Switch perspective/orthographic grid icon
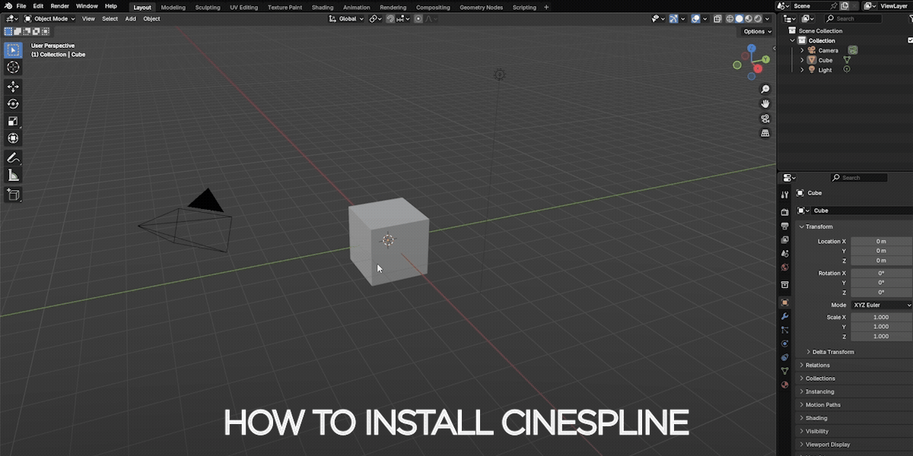The height and width of the screenshot is (456, 913). point(765,133)
